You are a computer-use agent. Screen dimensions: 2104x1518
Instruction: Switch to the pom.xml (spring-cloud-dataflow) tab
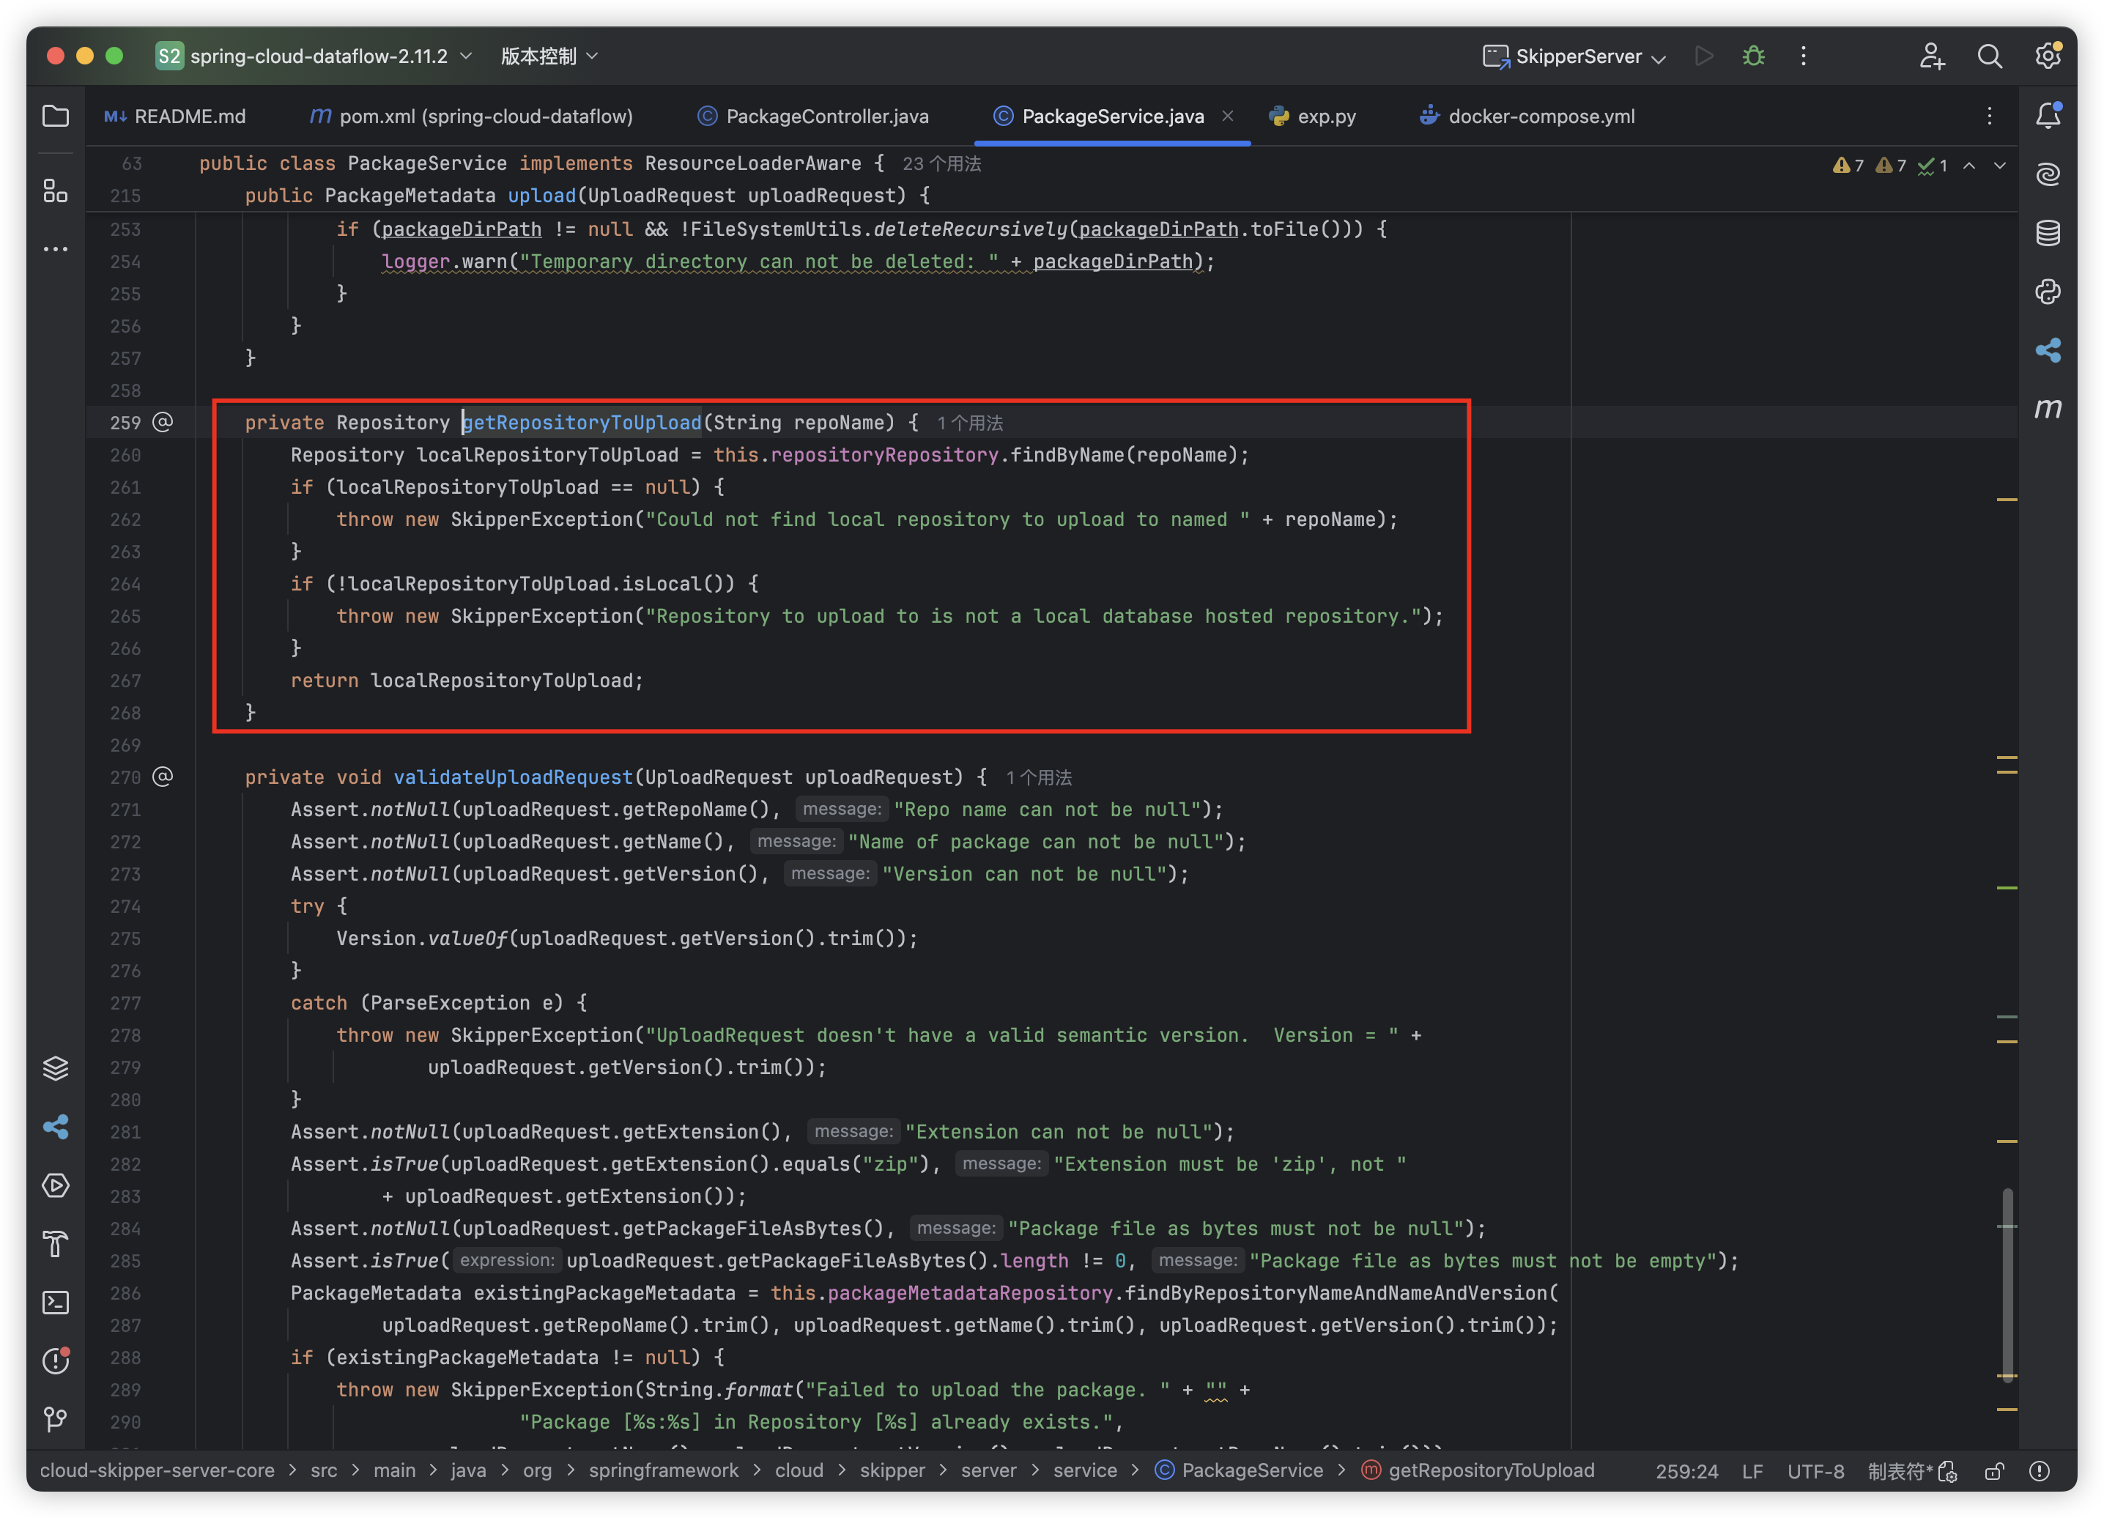click(473, 116)
